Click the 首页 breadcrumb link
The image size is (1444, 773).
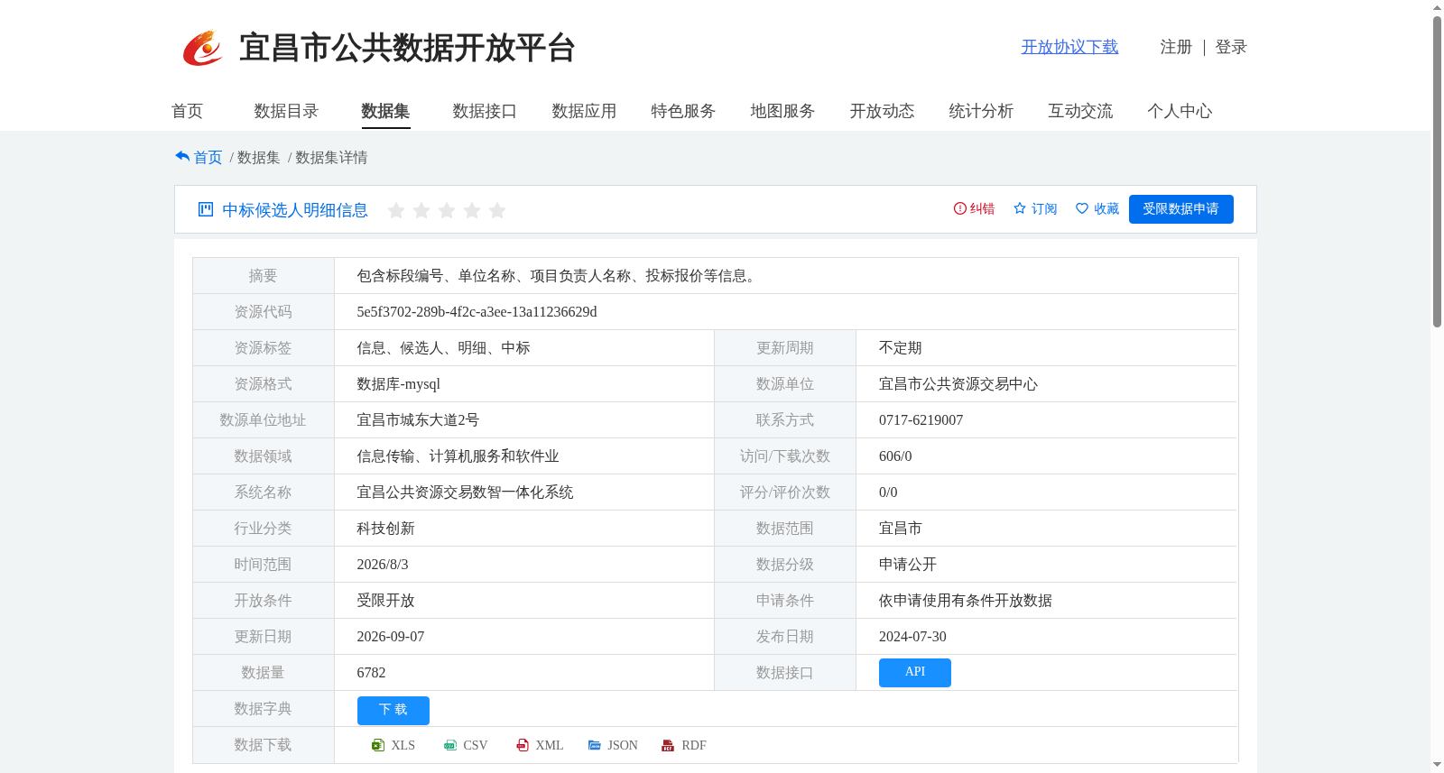pyautogui.click(x=208, y=157)
